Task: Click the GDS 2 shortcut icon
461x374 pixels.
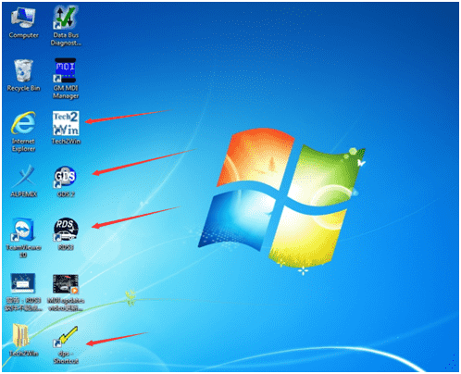Action: [x=65, y=177]
